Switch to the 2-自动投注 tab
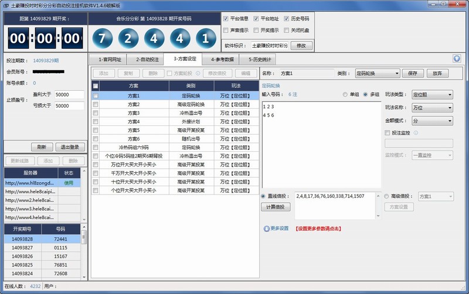 (x=147, y=59)
